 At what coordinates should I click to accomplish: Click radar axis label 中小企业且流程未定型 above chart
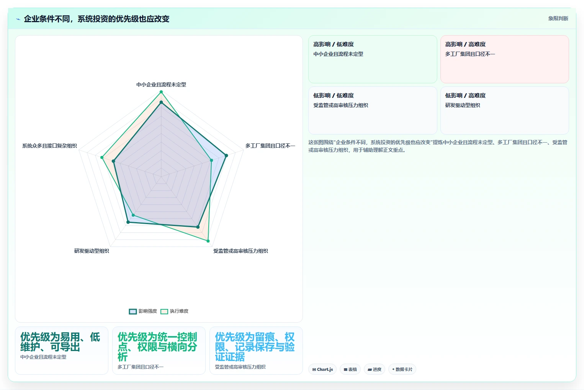[x=161, y=84]
